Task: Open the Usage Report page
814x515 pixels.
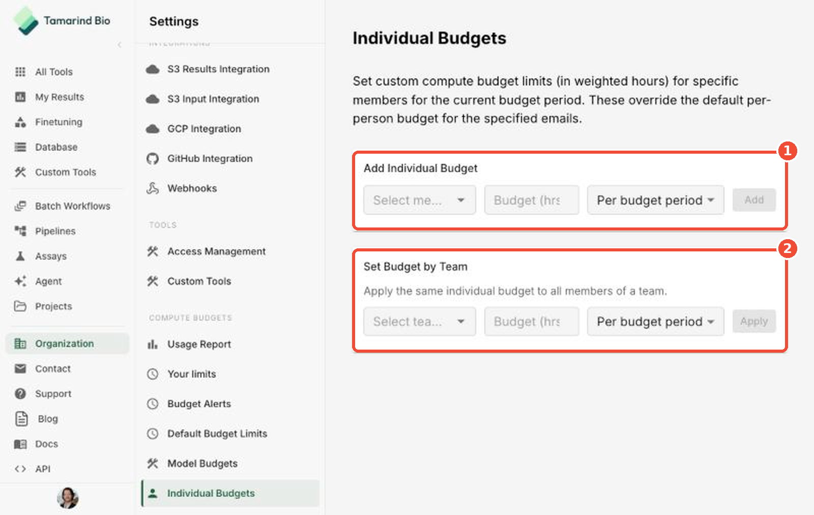Action: point(230,345)
